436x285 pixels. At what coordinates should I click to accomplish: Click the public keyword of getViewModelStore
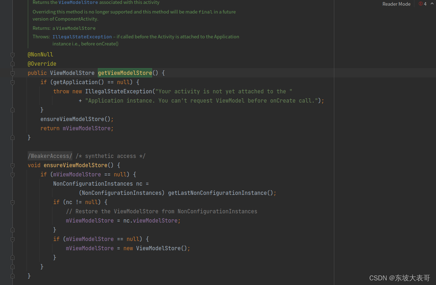(37, 73)
